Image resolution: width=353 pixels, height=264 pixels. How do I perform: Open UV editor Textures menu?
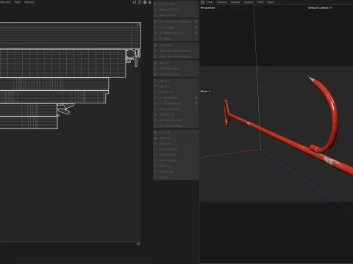29,2
